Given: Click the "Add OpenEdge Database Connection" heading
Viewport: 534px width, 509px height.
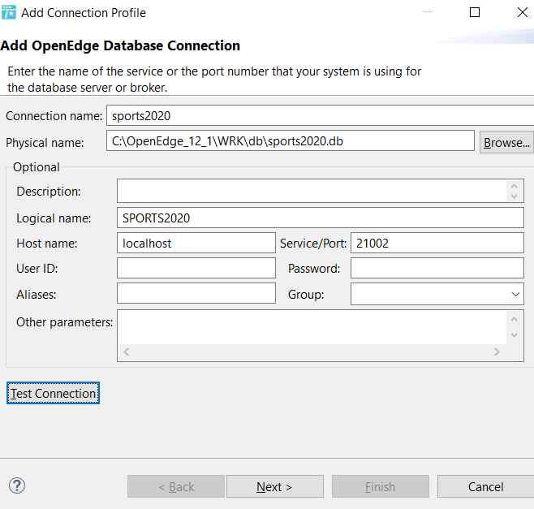Looking at the screenshot, I should click(120, 46).
